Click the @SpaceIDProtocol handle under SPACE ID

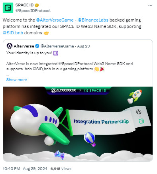click(33, 10)
